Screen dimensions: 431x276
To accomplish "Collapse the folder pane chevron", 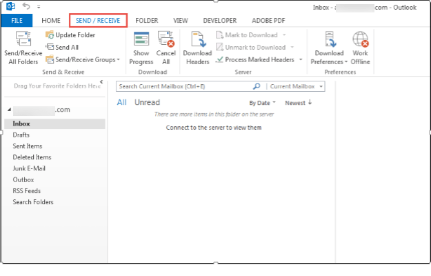I will [x=101, y=81].
